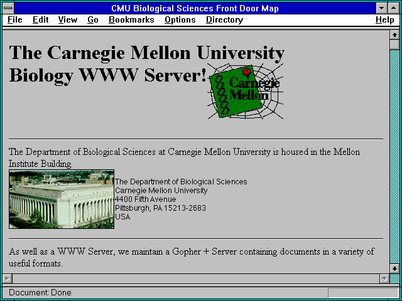Screen dimensions: 402x301
Task: Click the Carnegie Mellon web logo image
Action: point(246,92)
